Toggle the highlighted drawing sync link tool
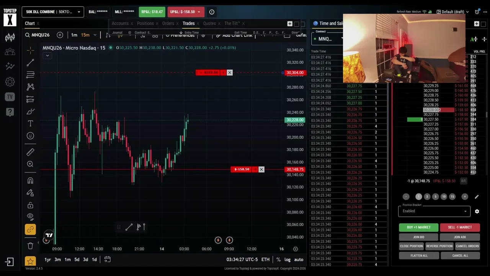 tap(30, 229)
